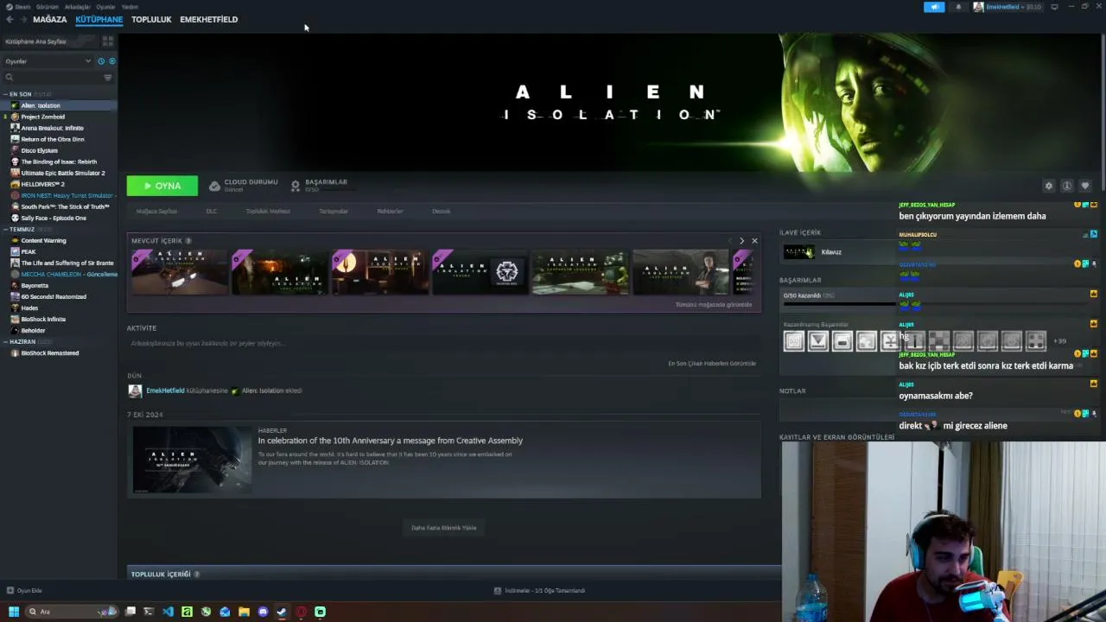Click first locked achievement icon
This screenshot has width=1106, height=622.
(x=794, y=341)
